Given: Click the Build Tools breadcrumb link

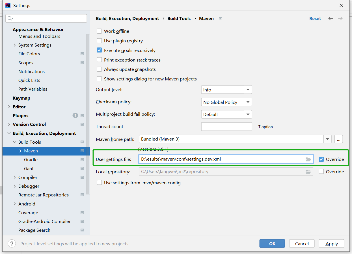Looking at the screenshot, I should [179, 18].
